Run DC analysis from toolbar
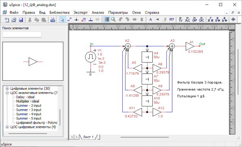 point(202,19)
